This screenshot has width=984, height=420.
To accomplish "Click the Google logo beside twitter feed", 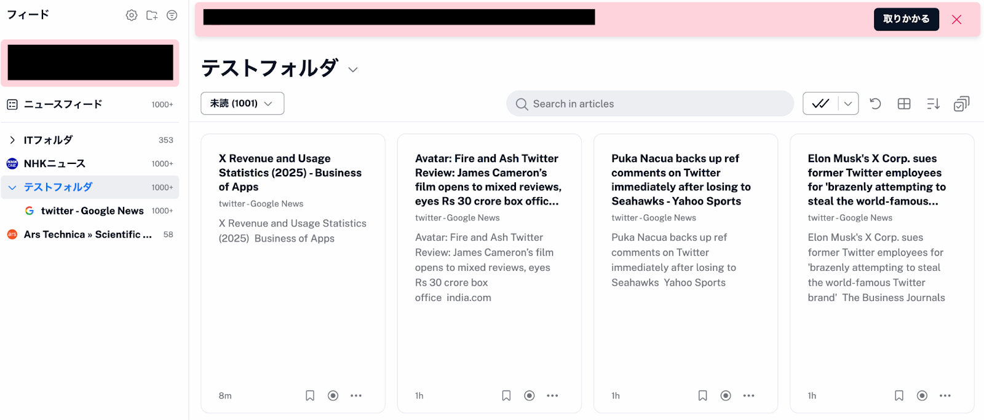I will click(30, 211).
